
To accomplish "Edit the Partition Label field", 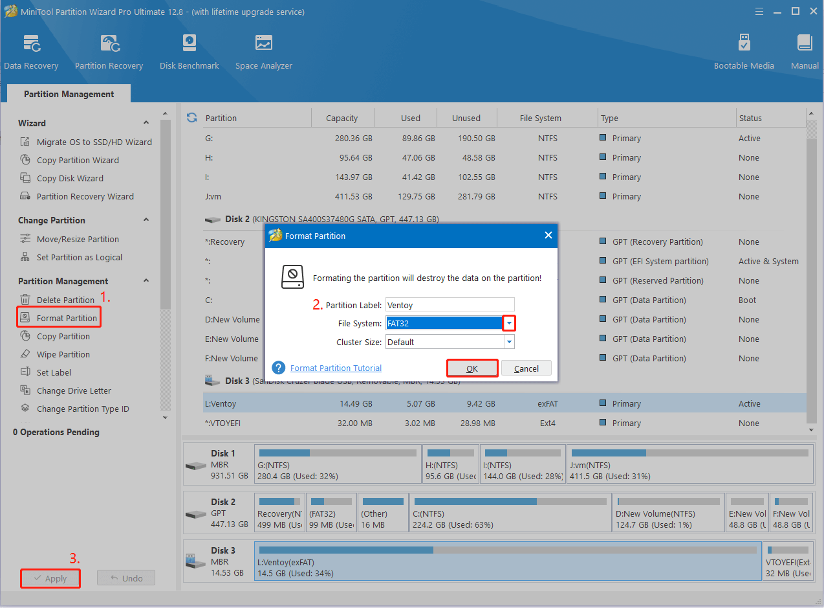I will (x=450, y=304).
